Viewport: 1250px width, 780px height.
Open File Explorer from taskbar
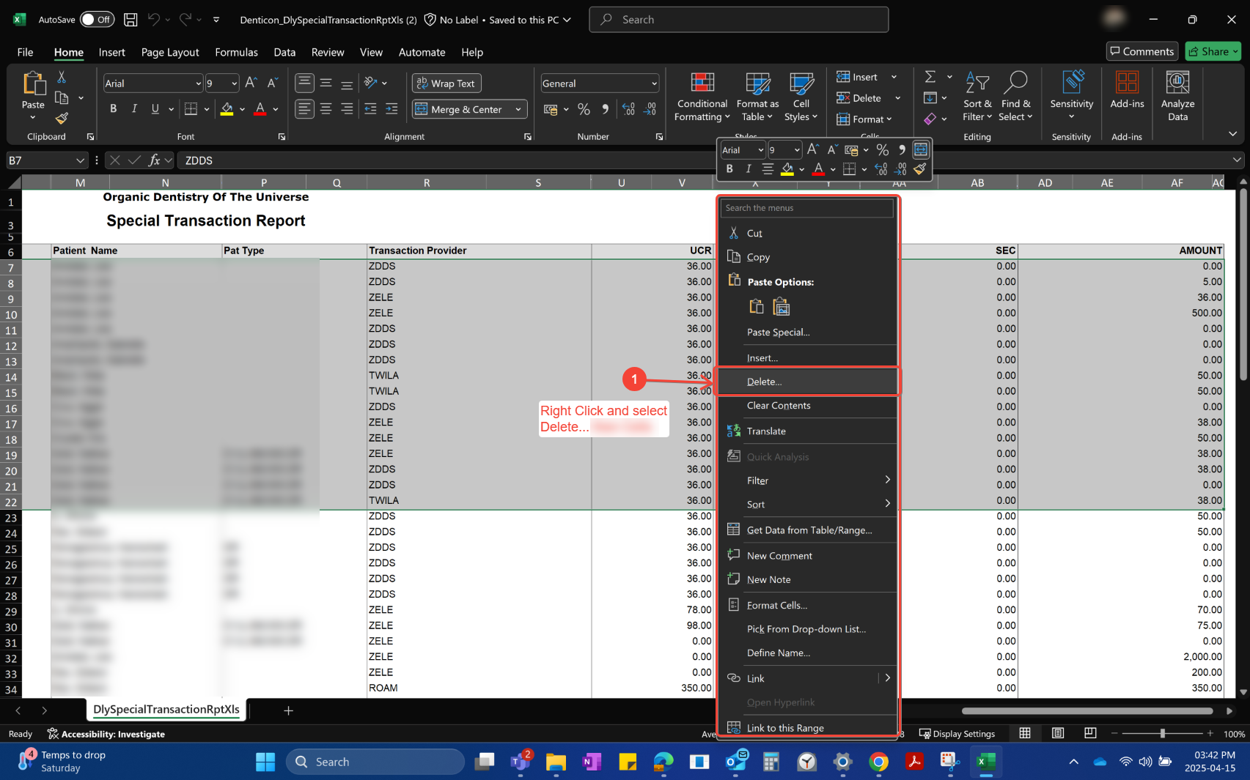pyautogui.click(x=556, y=762)
